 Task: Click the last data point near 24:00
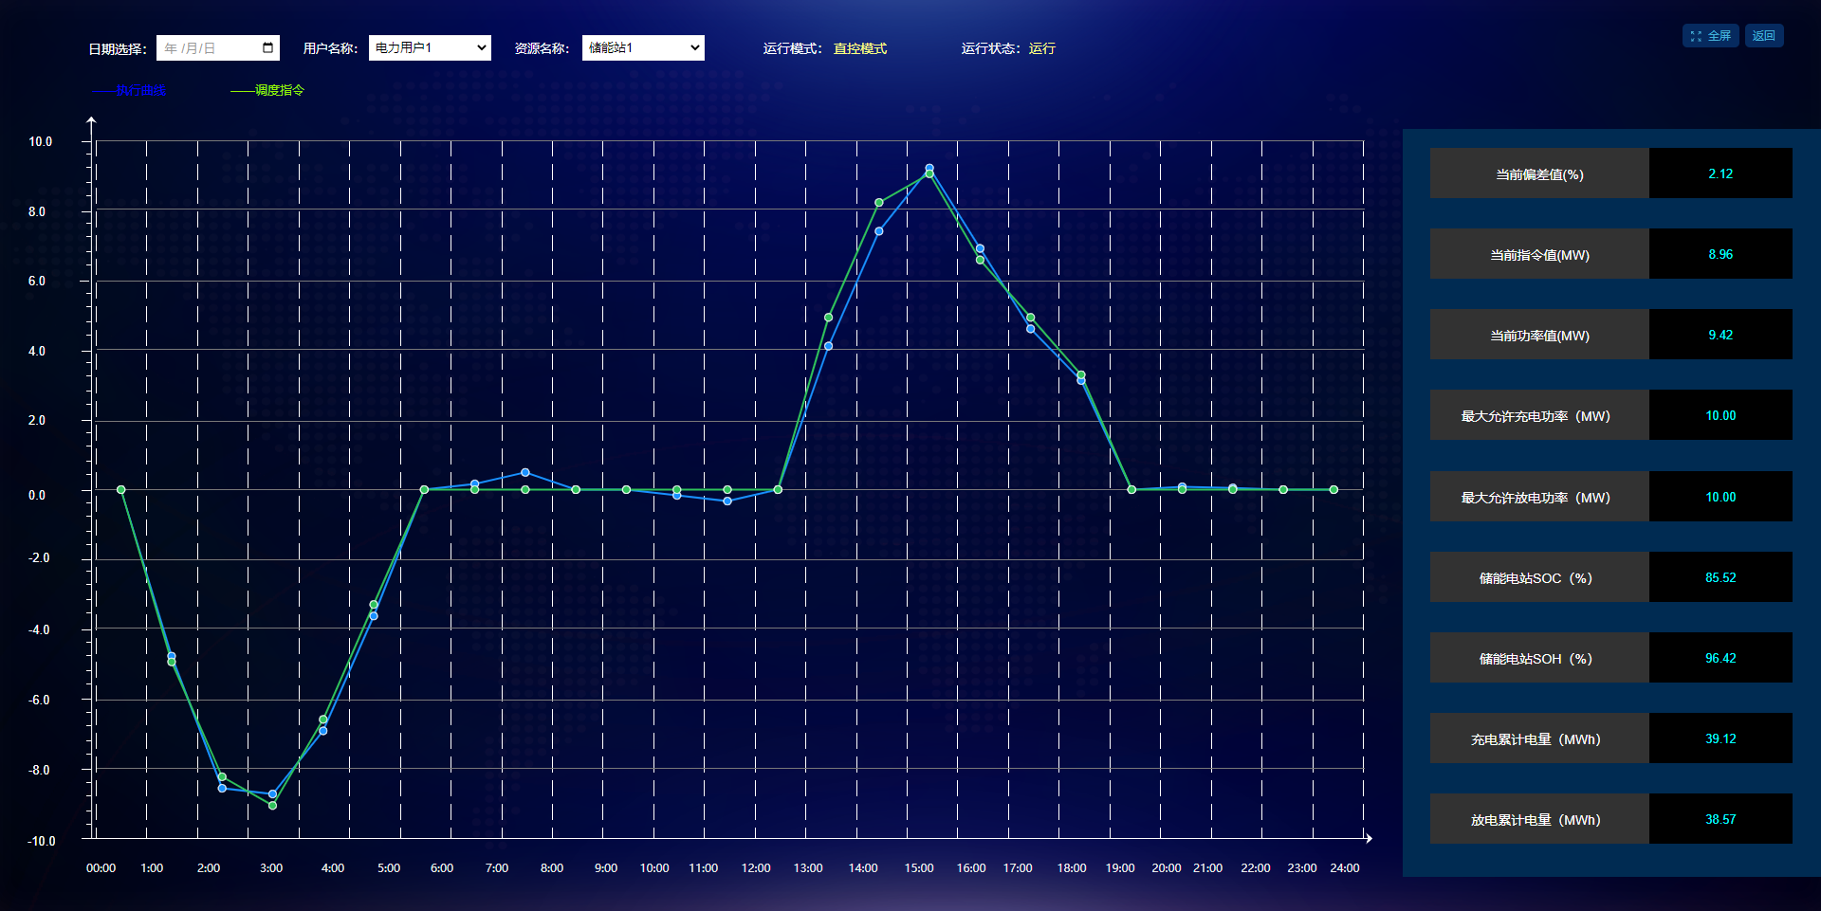pos(1334,490)
